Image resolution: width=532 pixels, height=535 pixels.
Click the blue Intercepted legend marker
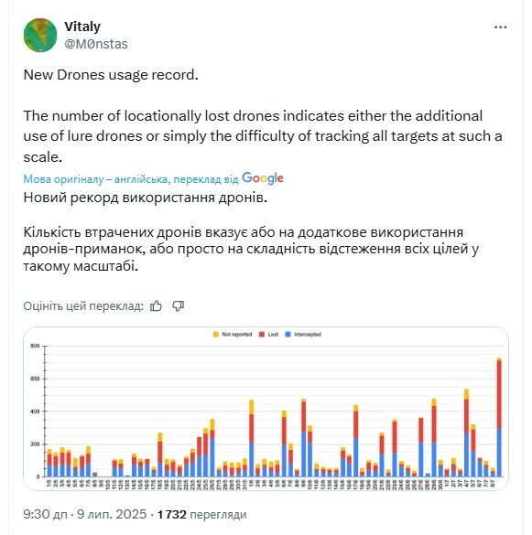(288, 335)
